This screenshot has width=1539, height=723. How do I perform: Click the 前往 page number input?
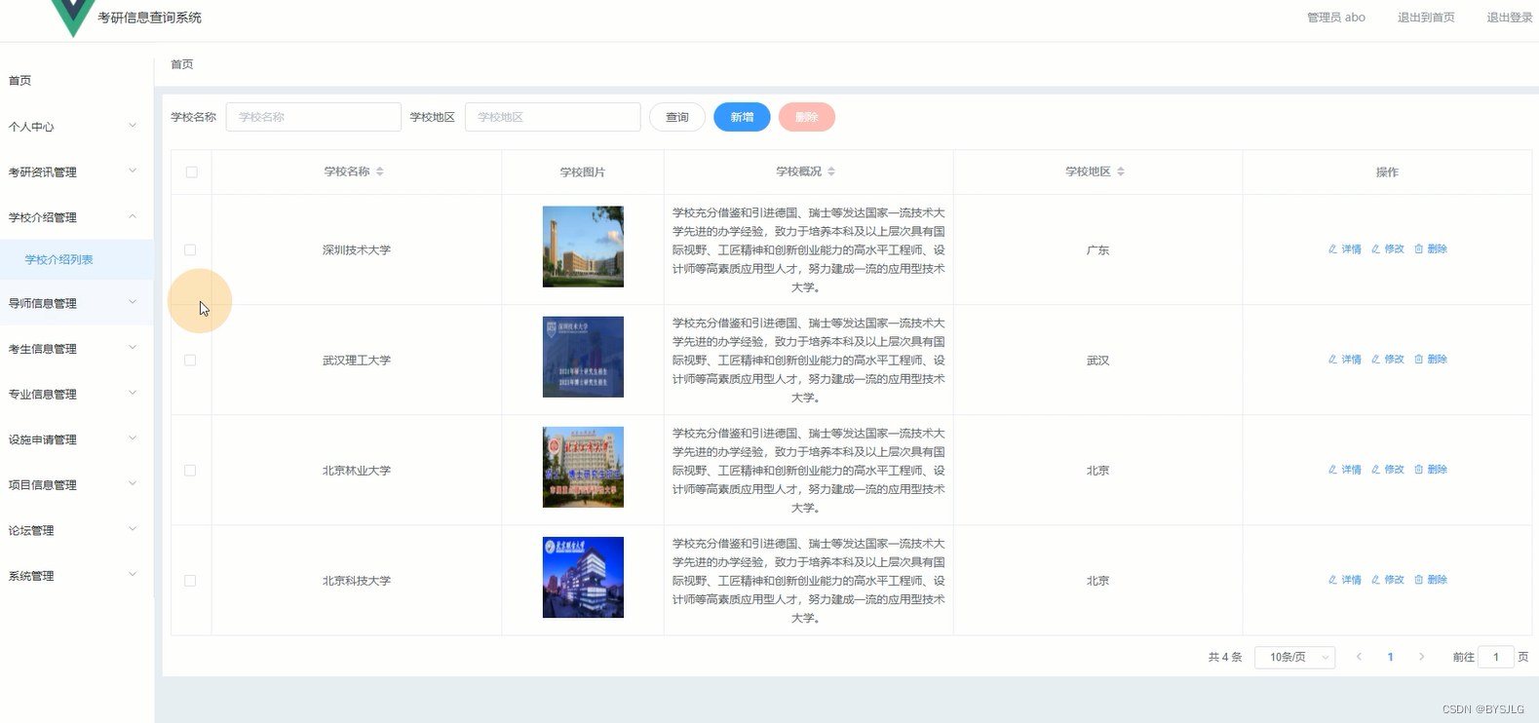(x=1496, y=658)
